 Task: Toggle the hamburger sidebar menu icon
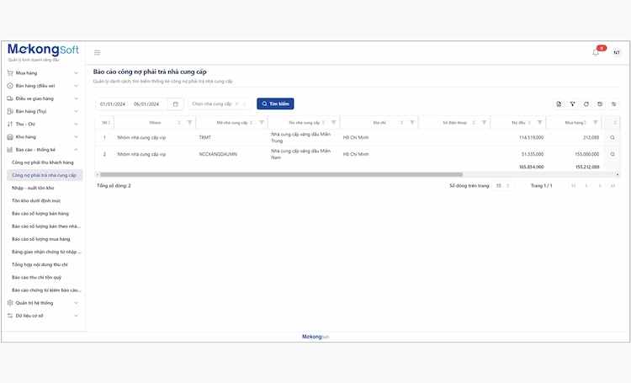tap(97, 52)
